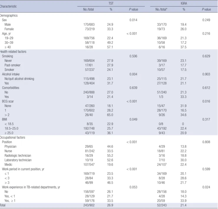
Task: Click the total IGRA count '52/243'
Action: (162, 205)
